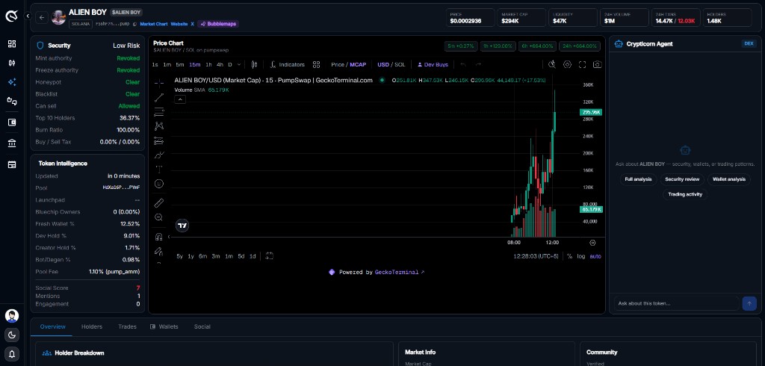This screenshot has width=765, height=366.
Task: Set chart range to 1d
Action: point(253,256)
